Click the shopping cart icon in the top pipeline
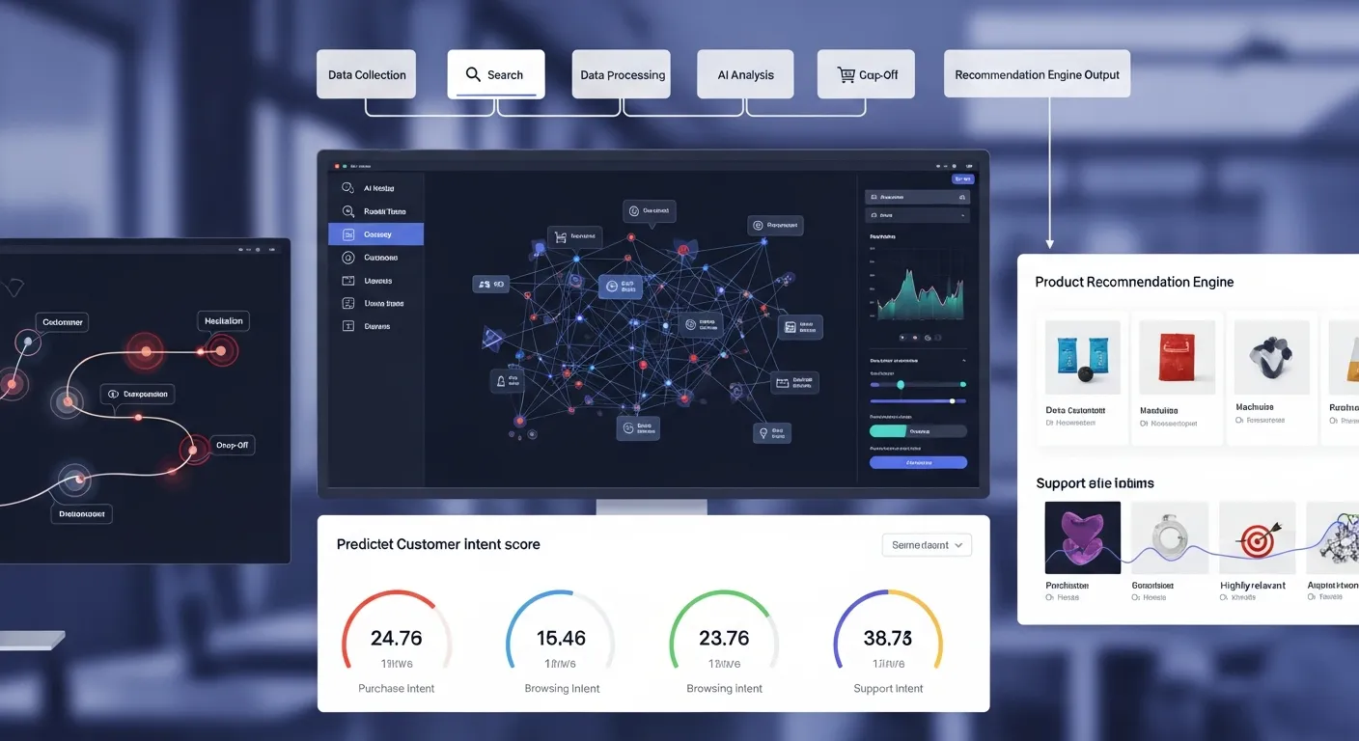 coord(846,74)
